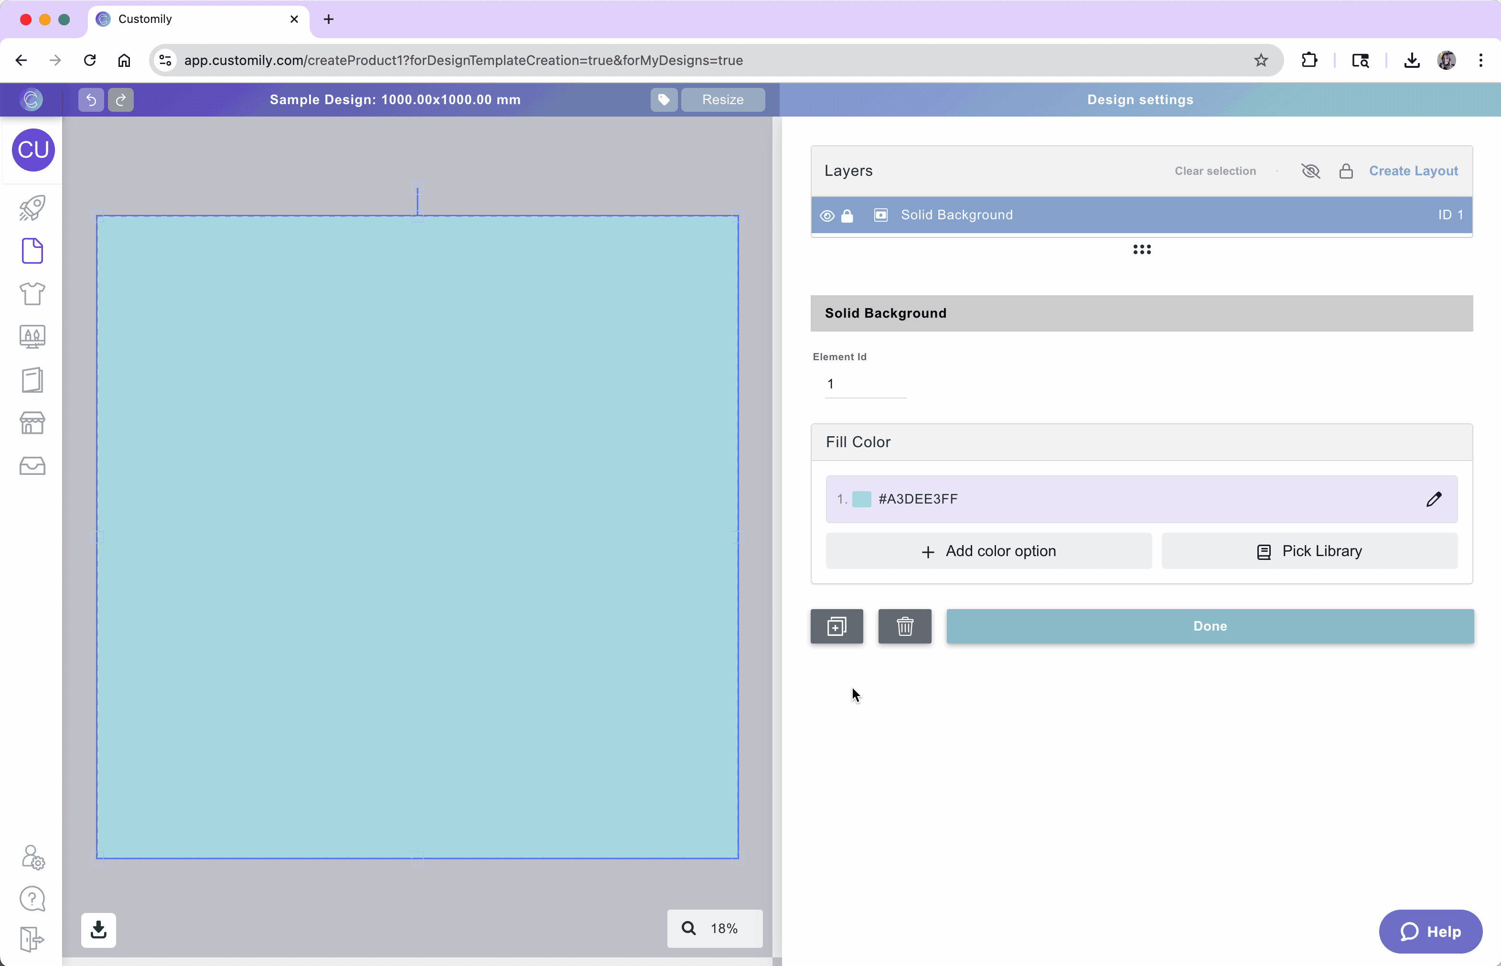1501x966 pixels.
Task: Open the store icon in the sidebar
Action: (32, 423)
